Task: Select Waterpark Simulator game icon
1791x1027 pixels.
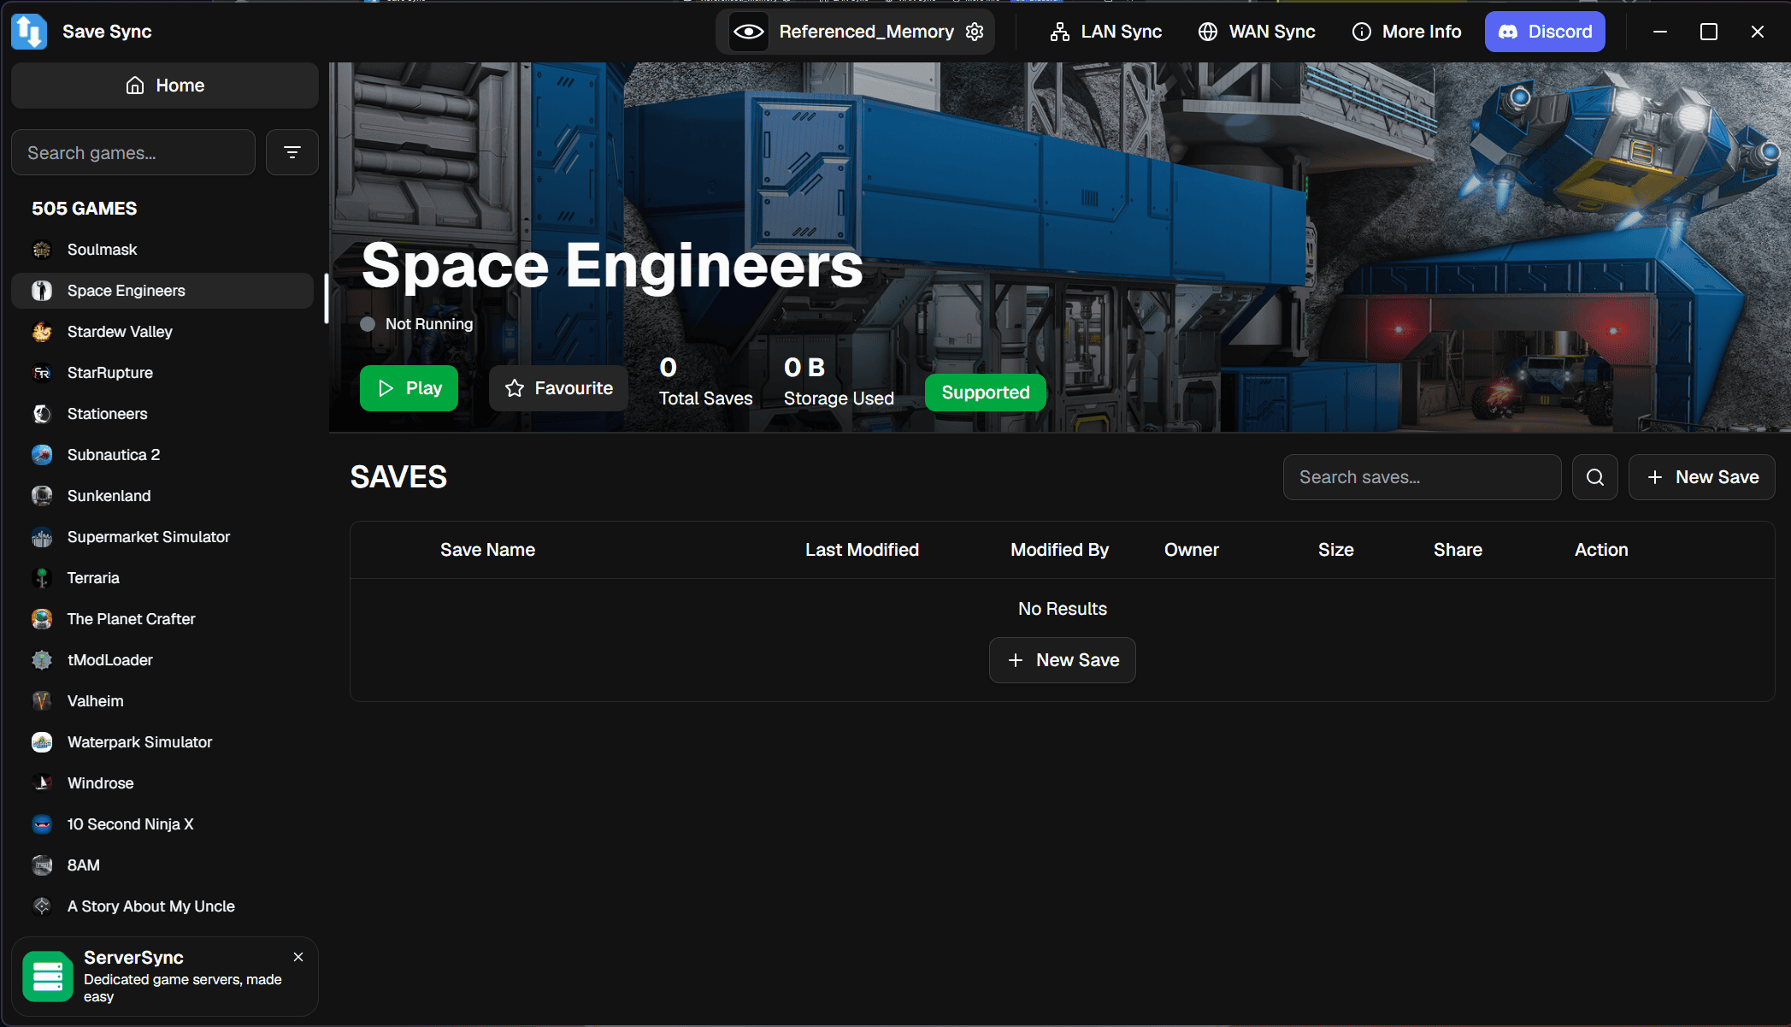Action: click(42, 742)
